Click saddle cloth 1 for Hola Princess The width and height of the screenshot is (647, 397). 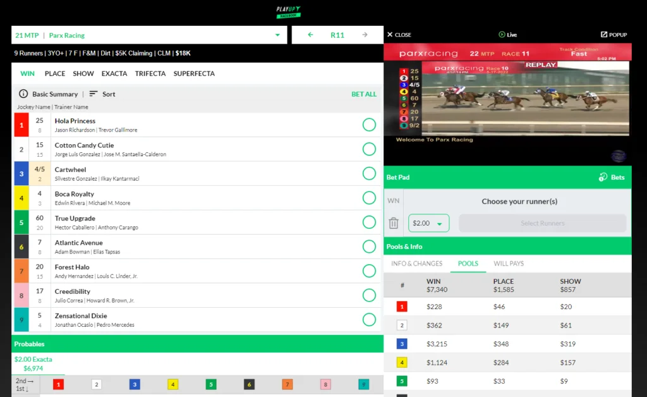pyautogui.click(x=21, y=125)
